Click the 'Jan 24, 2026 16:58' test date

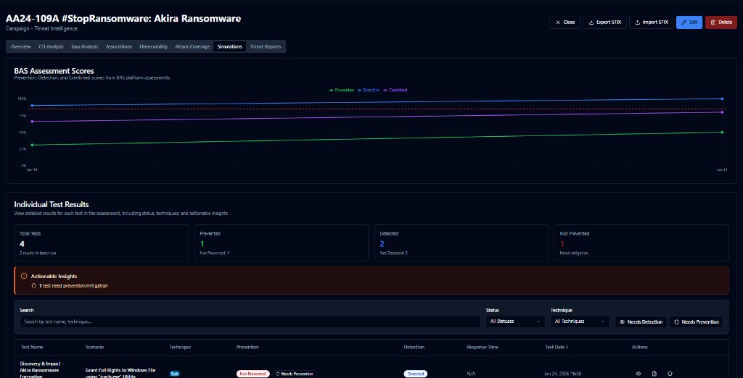coord(563,374)
